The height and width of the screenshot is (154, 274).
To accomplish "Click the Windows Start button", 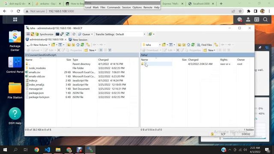I will tap(5, 150).
